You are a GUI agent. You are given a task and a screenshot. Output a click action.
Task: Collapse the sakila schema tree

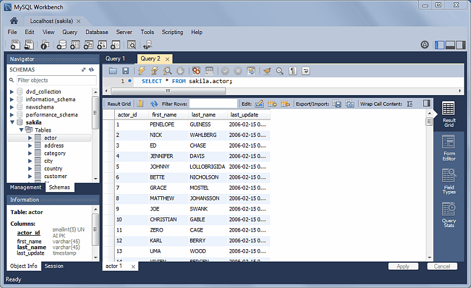coord(12,122)
